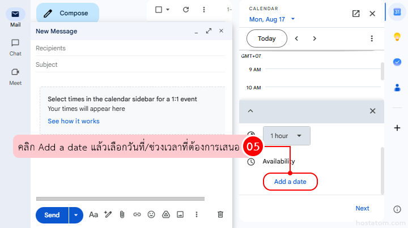Click the Recipients field
The width and height of the screenshot is (408, 228).
pos(130,48)
